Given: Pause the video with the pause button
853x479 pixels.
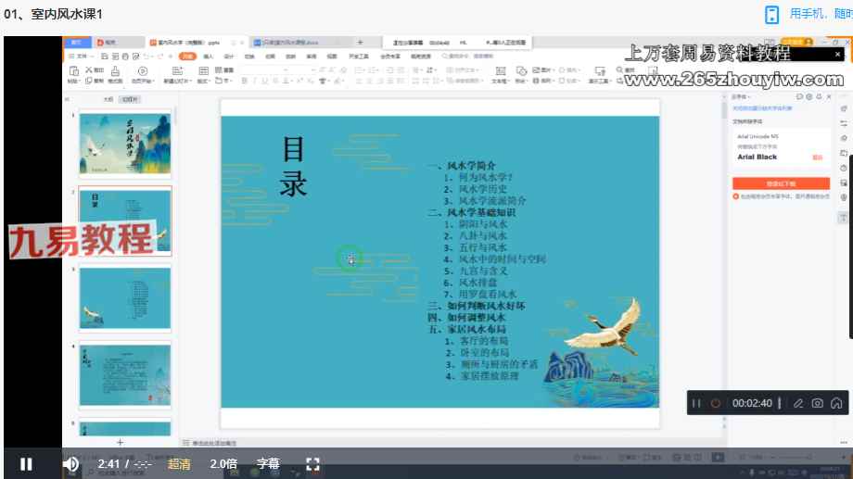Looking at the screenshot, I should point(26,464).
